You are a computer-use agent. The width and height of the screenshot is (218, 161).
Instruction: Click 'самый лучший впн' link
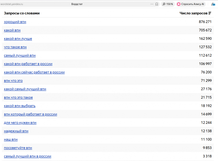point(20,56)
